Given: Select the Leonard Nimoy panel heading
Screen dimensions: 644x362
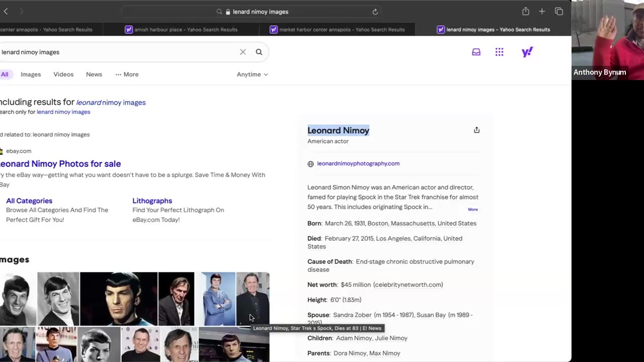Looking at the screenshot, I should point(338,130).
